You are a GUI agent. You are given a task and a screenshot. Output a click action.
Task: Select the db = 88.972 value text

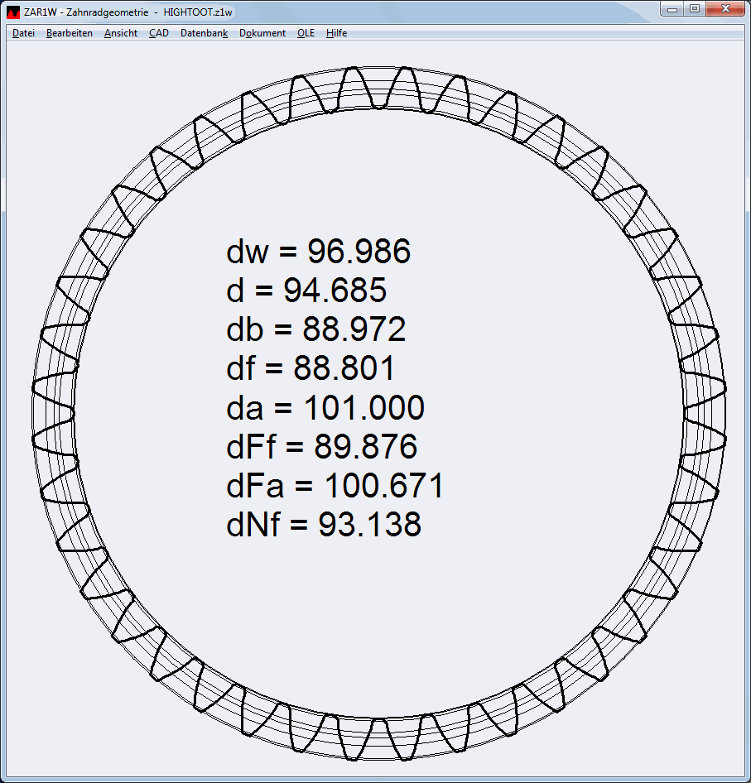click(x=354, y=329)
